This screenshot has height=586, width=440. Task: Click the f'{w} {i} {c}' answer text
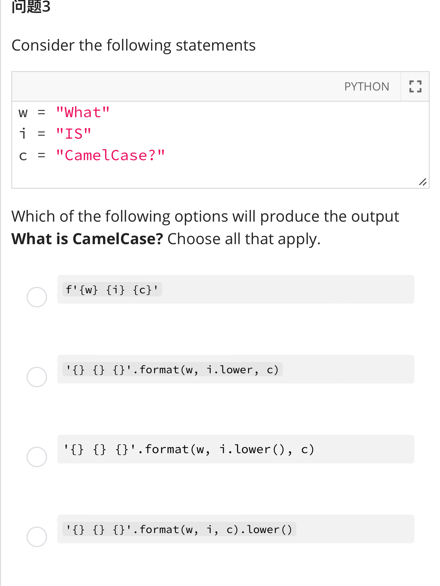click(112, 290)
